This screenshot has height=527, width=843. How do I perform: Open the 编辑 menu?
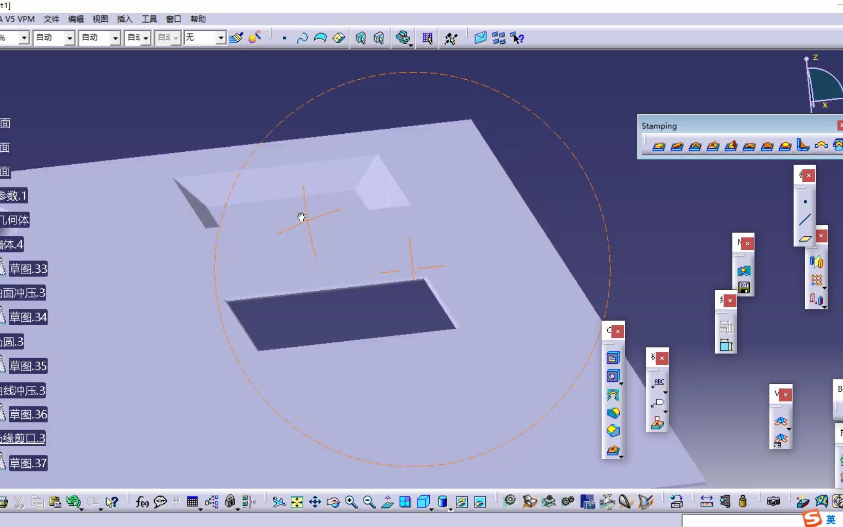coord(76,19)
